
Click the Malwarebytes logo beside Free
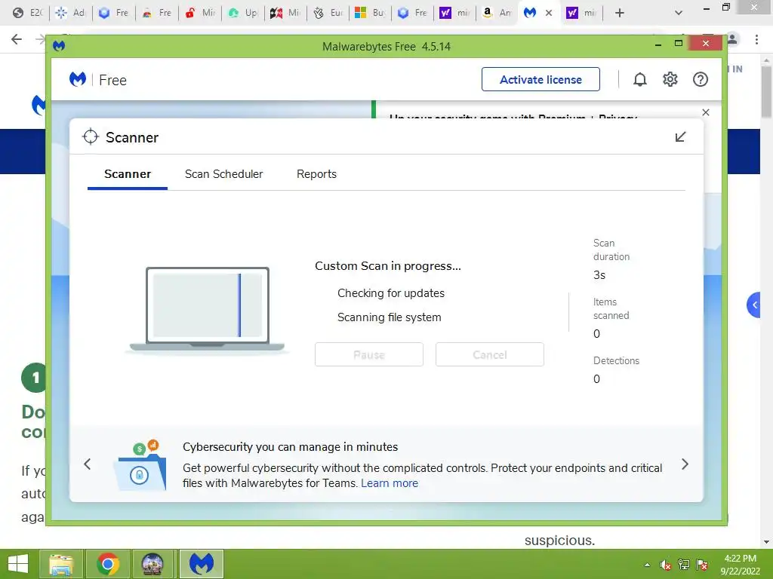pos(78,79)
